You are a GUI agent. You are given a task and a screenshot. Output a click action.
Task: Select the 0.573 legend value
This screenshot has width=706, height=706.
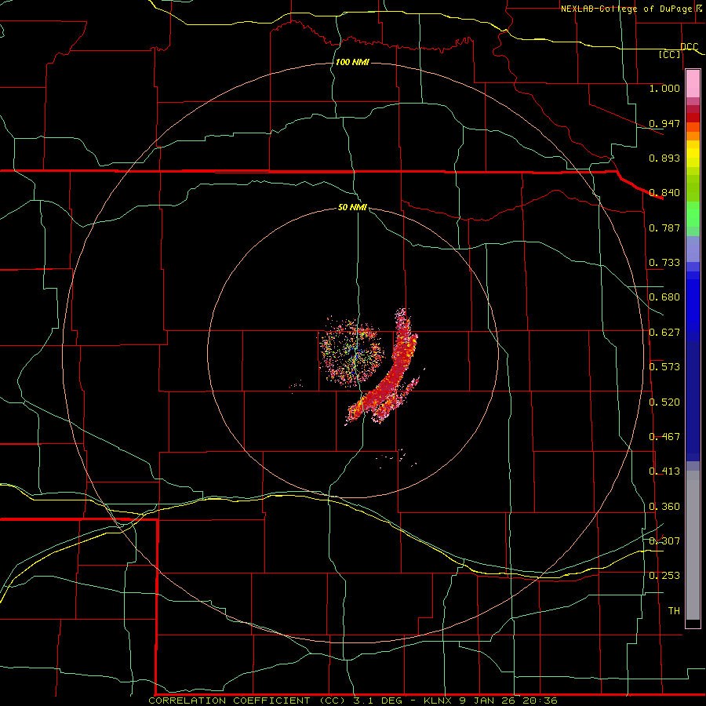point(664,367)
